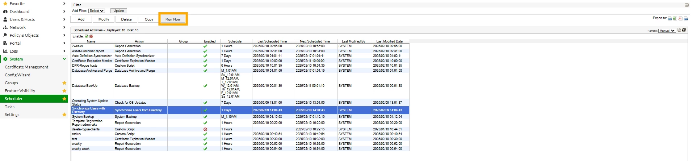
Task: Click the refresh icon next to Manual
Action: pos(684,30)
